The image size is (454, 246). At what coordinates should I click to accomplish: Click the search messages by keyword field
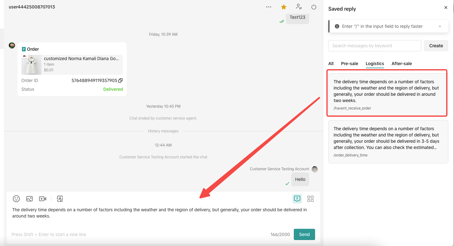pyautogui.click(x=374, y=46)
